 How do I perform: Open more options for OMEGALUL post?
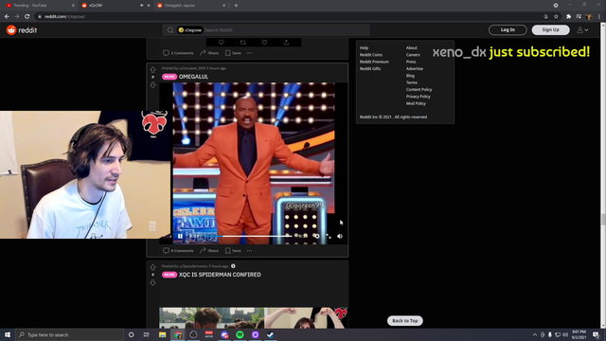coord(249,250)
